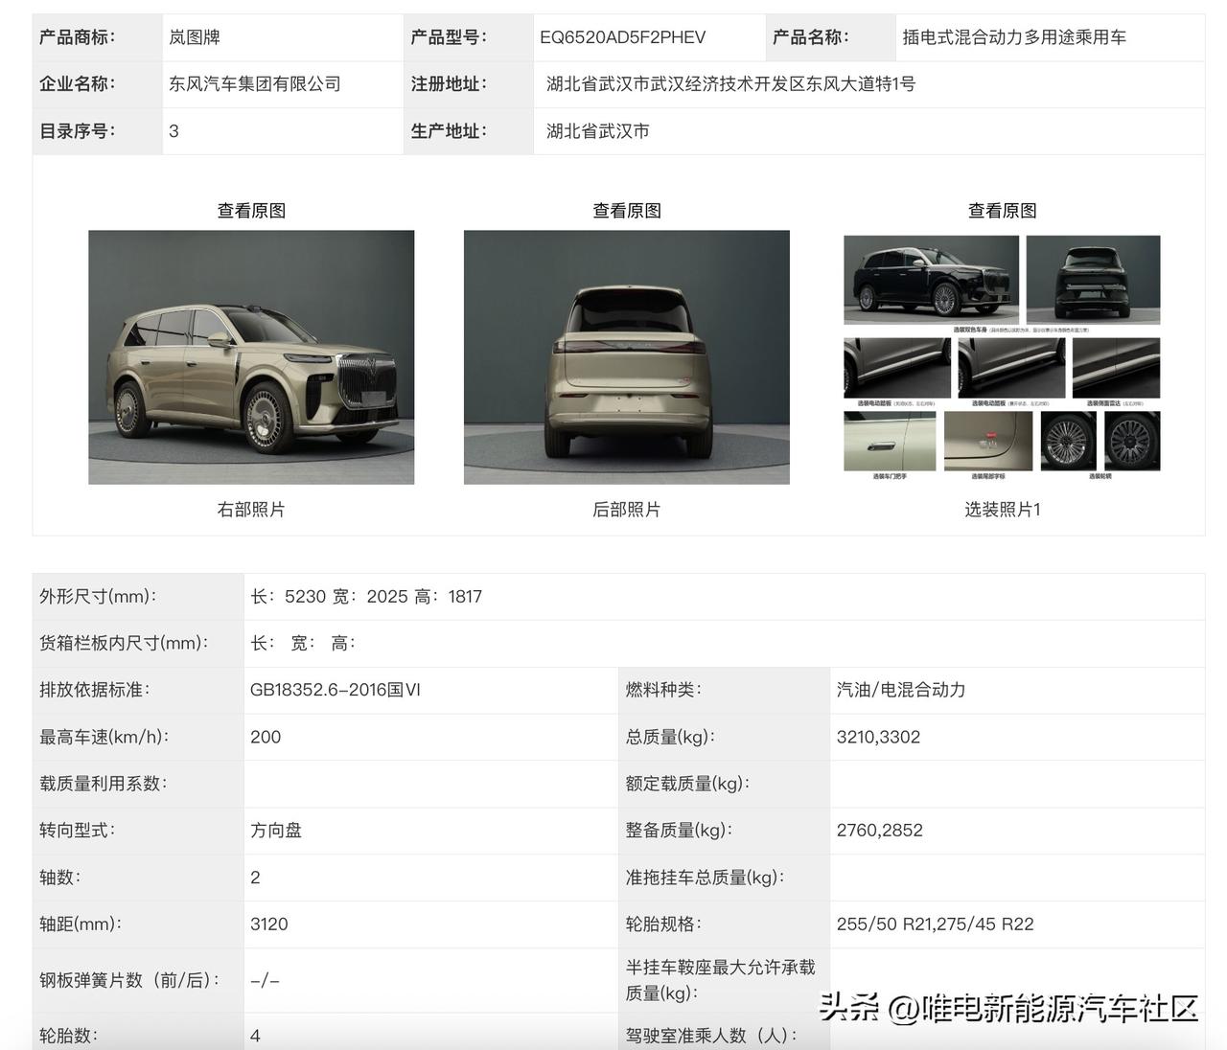The height and width of the screenshot is (1050, 1227).
Task: Select the 轮胎规格 label
Action: [x=663, y=924]
